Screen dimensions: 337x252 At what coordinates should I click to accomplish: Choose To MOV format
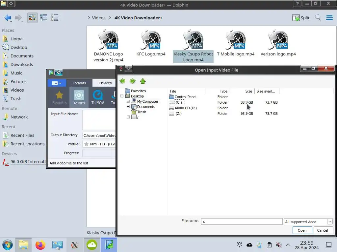[x=97, y=97]
